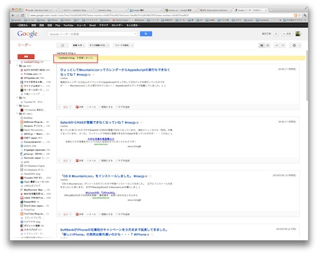Collapse the car folder
318x254 pixels.
(x=17, y=66)
